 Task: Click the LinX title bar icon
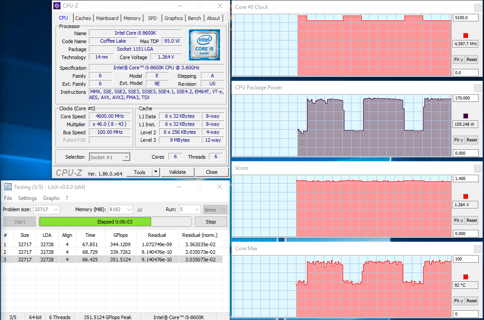point(8,187)
